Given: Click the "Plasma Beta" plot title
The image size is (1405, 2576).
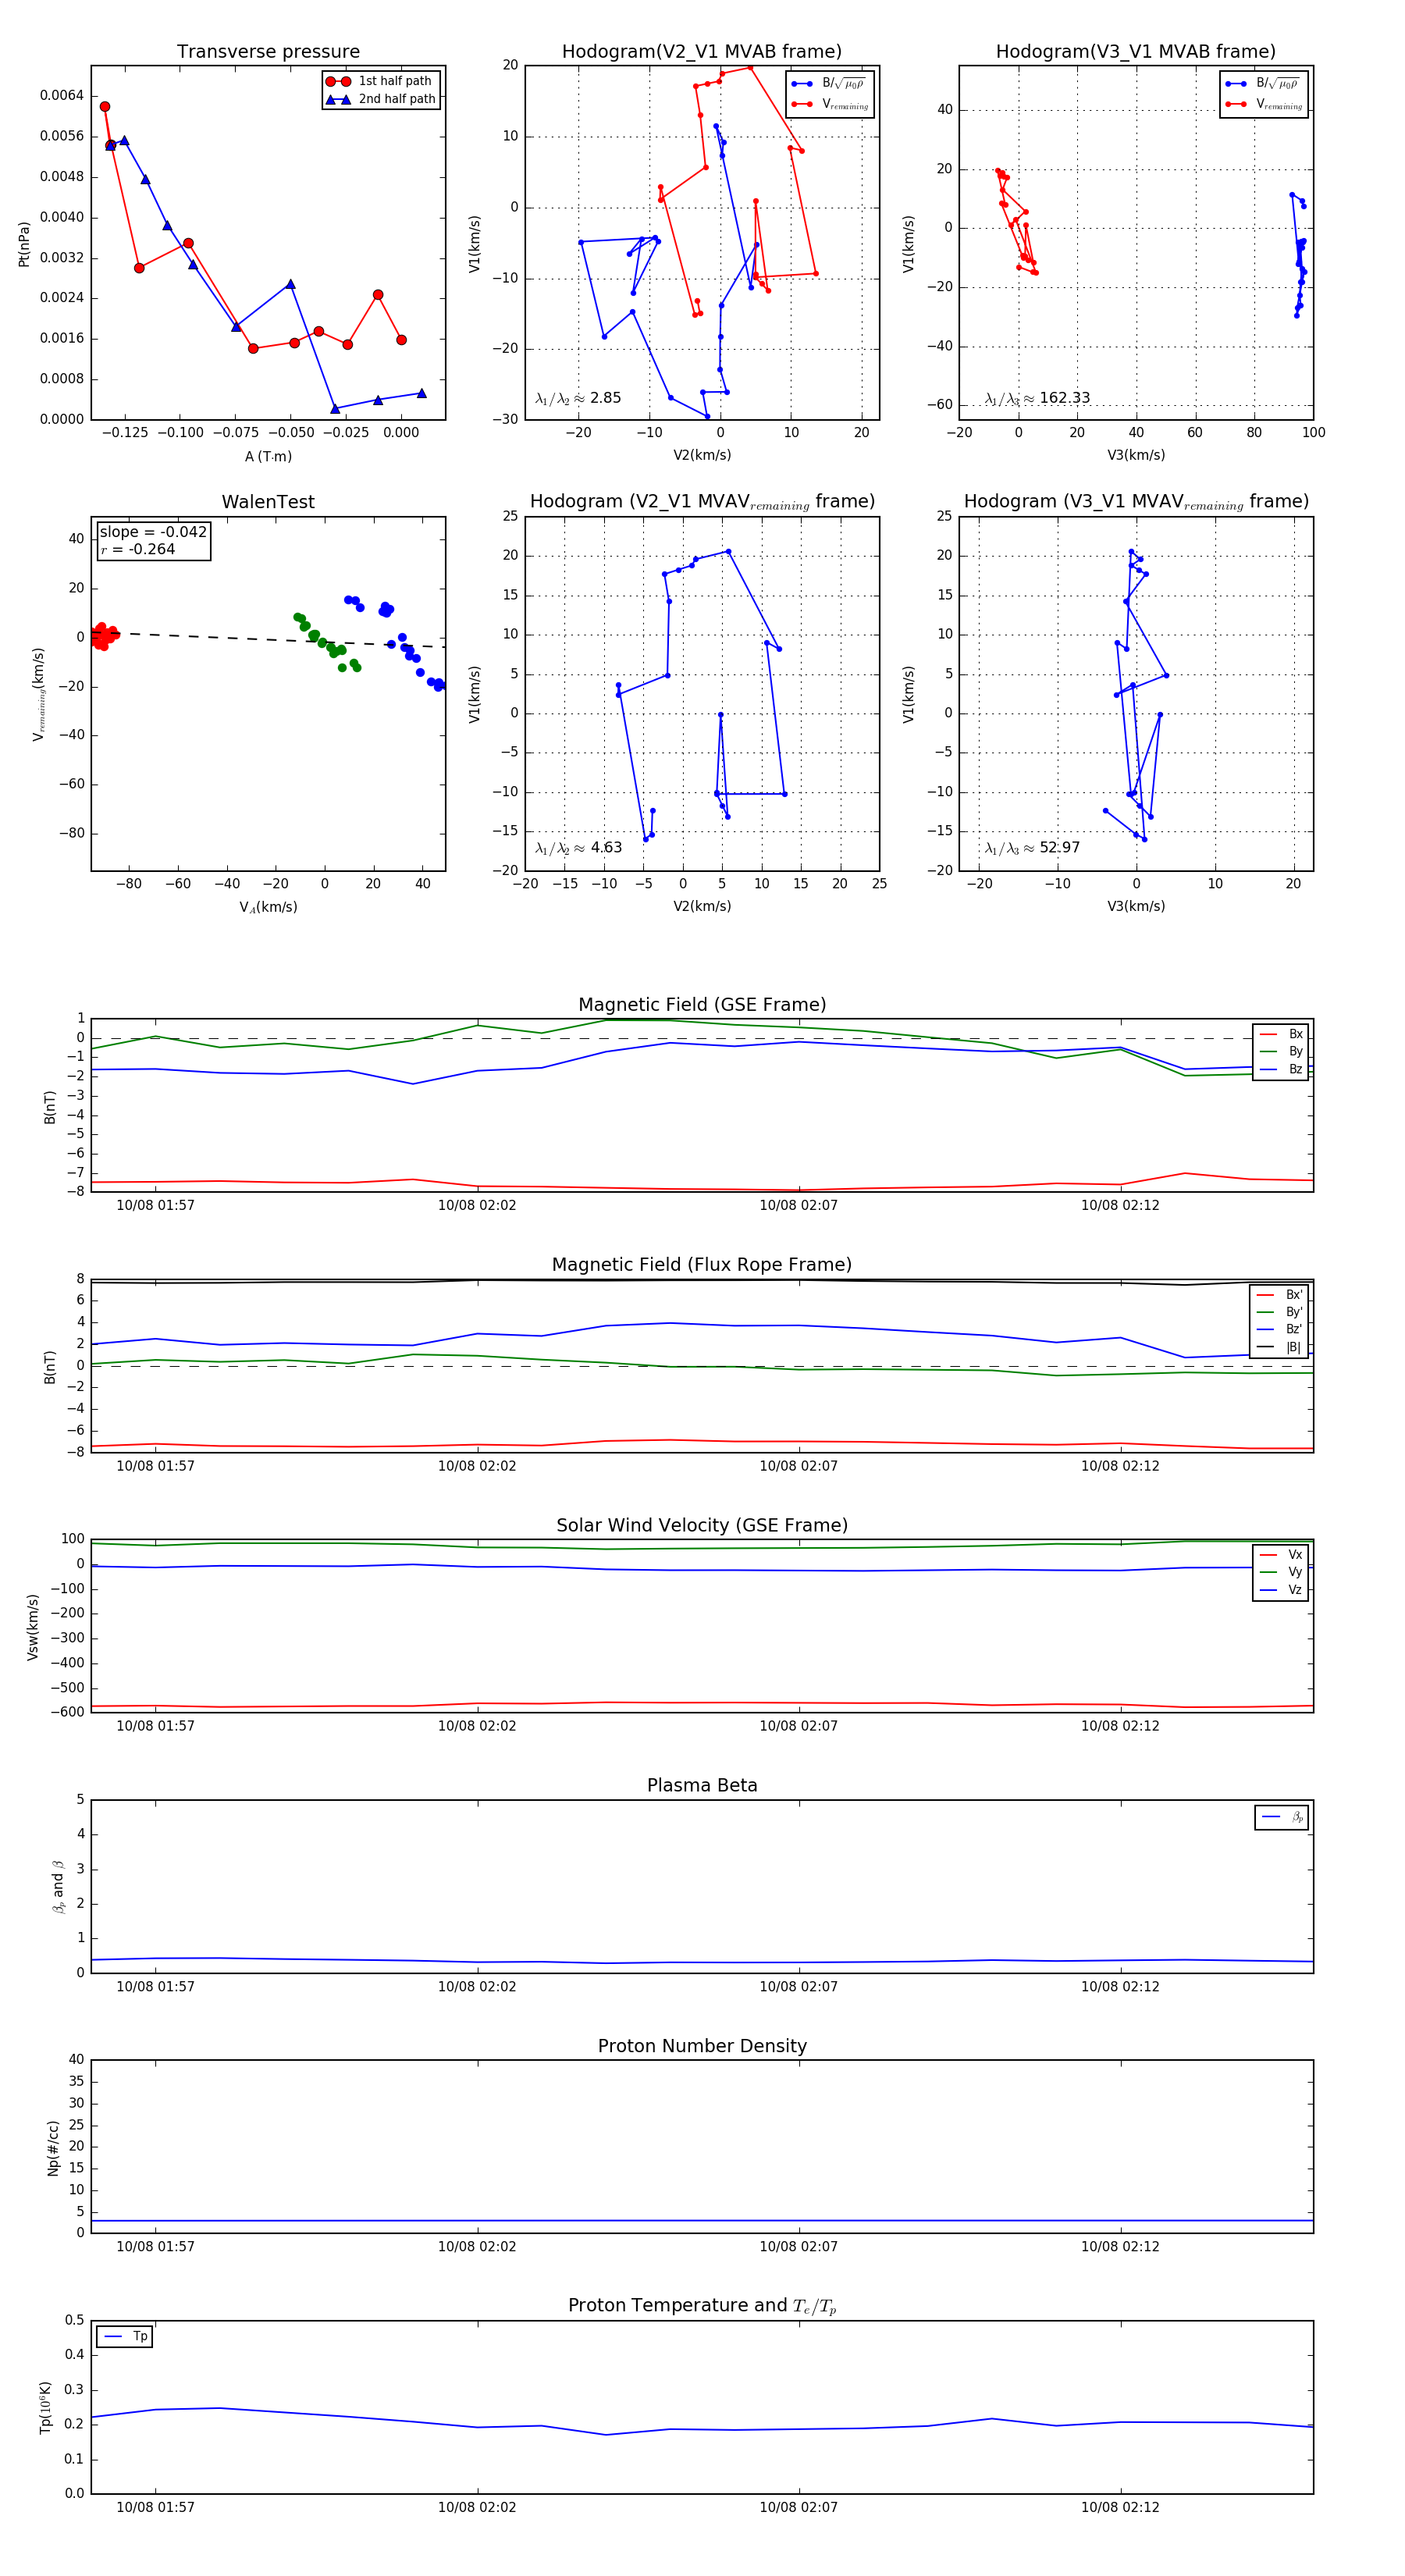Looking at the screenshot, I should click(x=702, y=1786).
